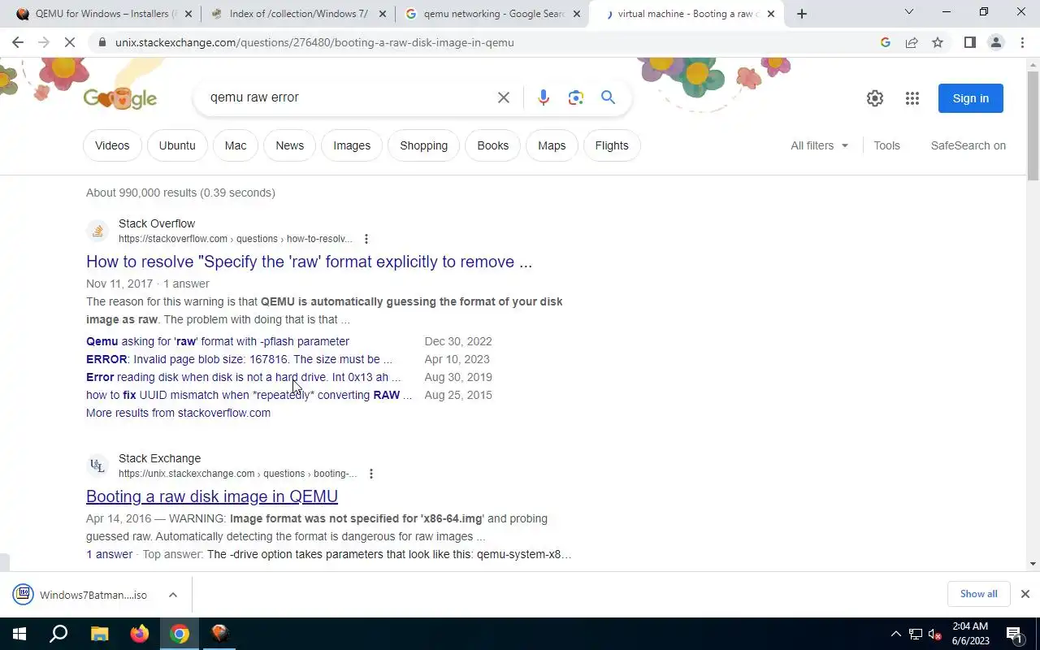Open QEMU app in taskbar
1040x650 pixels.
point(219,634)
